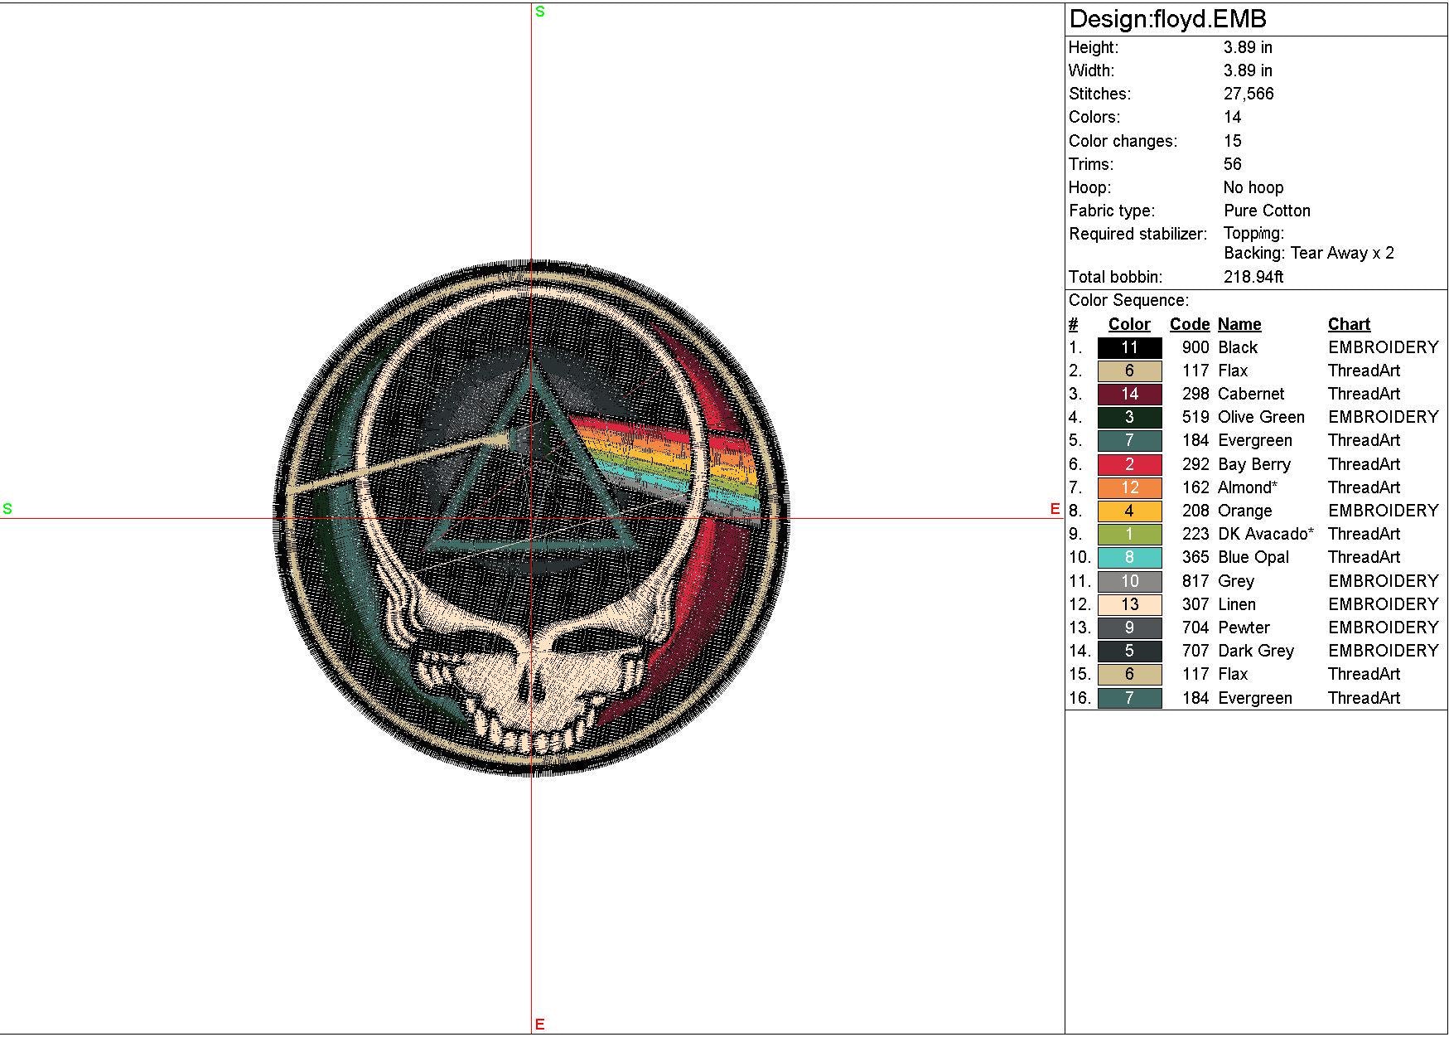Click the Flax swatch in row 15
This screenshot has width=1449, height=1037.
pos(1129,674)
